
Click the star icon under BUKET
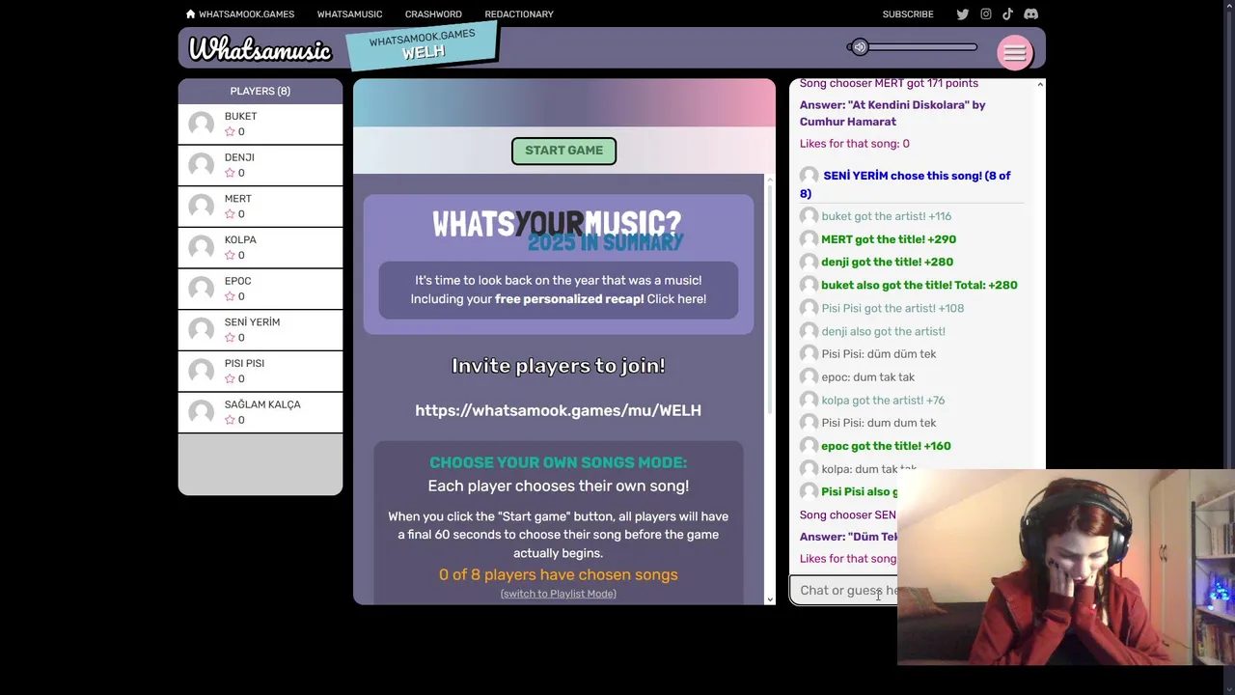pos(230,131)
